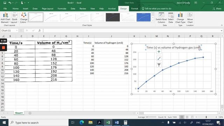Customize Quick Access Toolbar dropdown
Image resolution: width=224 pixels, height=126 pixels.
(28, 3)
